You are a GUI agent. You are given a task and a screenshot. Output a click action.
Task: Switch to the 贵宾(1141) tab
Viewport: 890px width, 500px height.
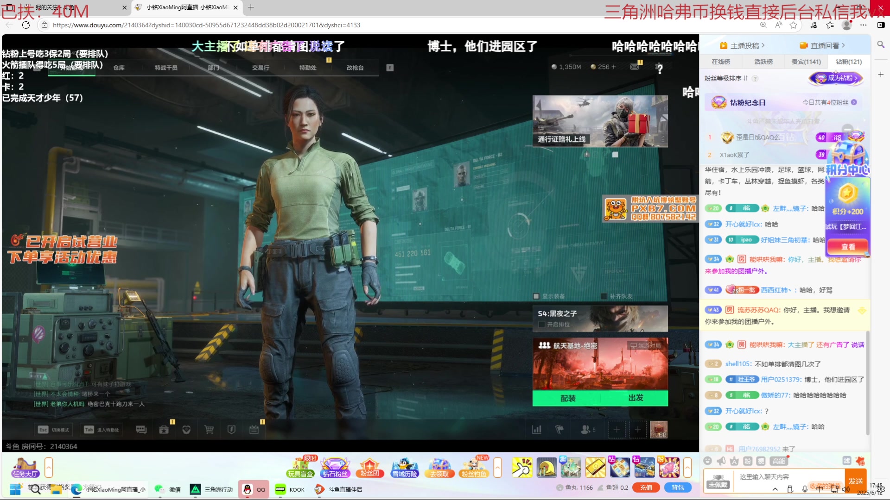click(x=806, y=62)
